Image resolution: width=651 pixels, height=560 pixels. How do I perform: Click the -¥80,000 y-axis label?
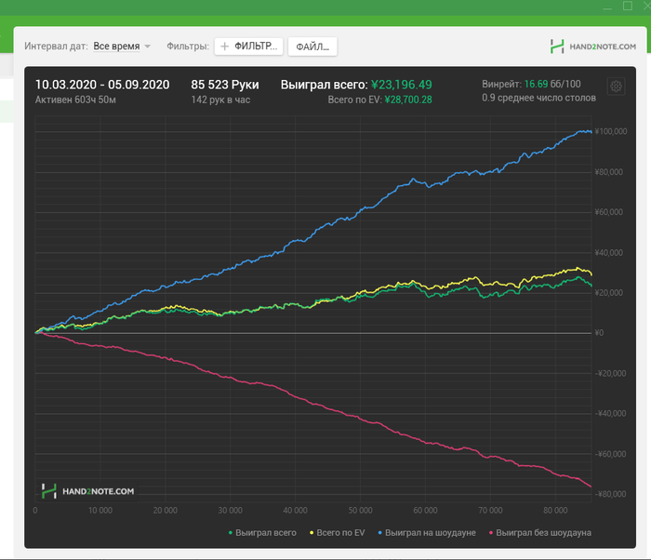[x=611, y=494]
